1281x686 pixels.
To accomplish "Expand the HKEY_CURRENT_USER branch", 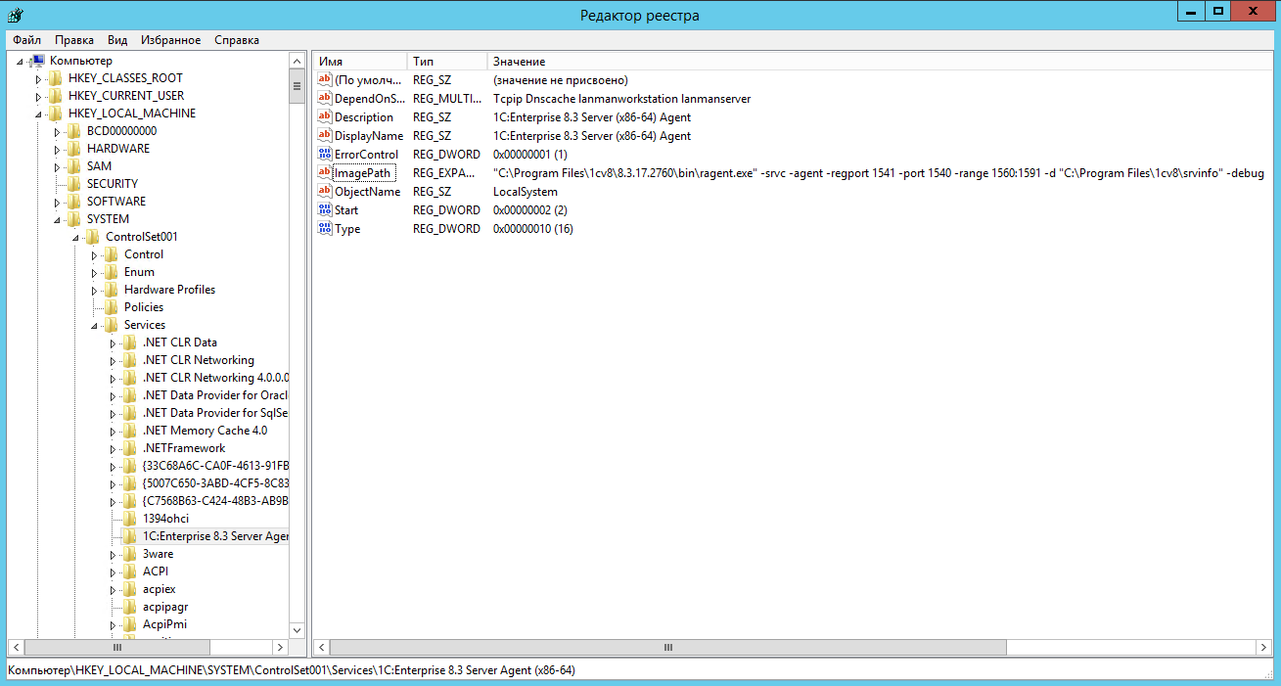I will click(x=39, y=96).
